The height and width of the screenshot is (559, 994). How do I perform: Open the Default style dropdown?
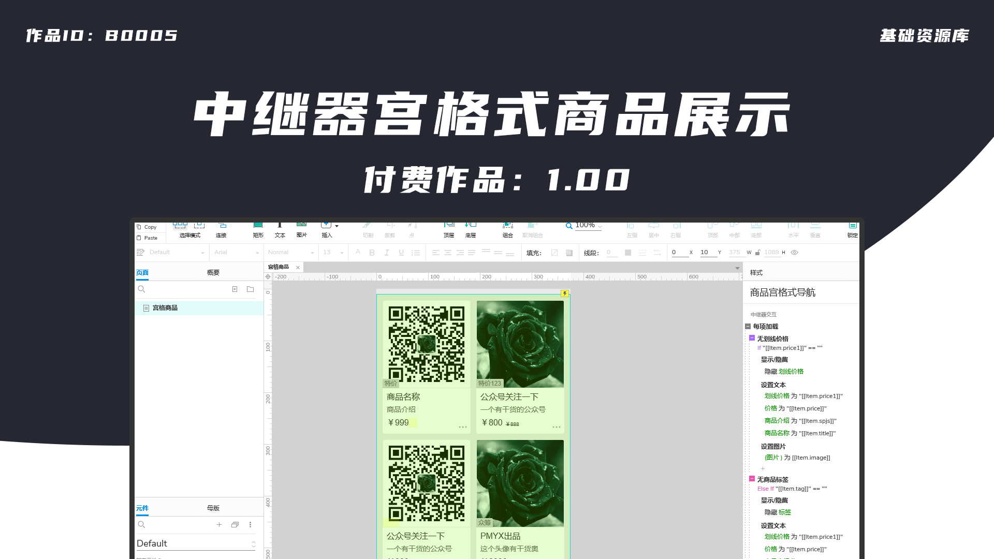pos(177,253)
